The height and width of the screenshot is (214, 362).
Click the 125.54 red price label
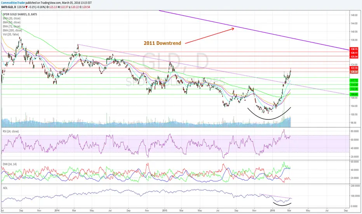tap(354, 57)
